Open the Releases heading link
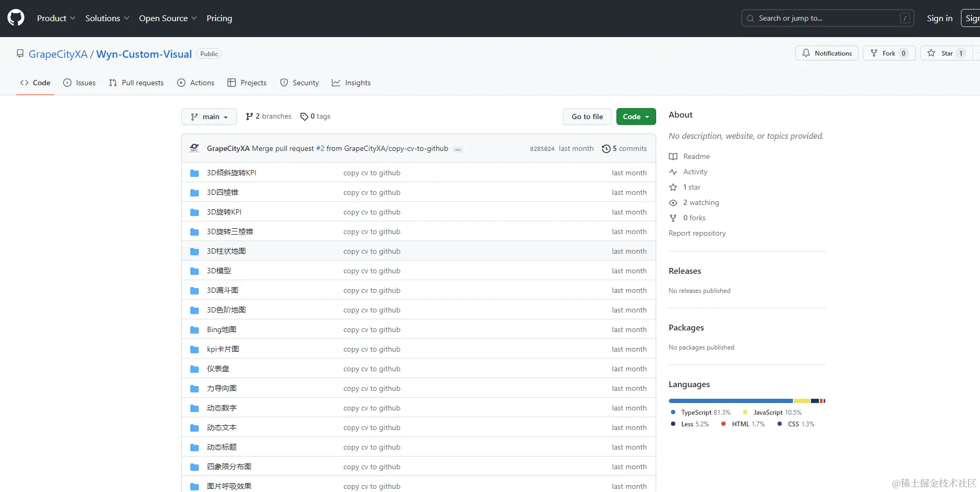The width and height of the screenshot is (980, 492). [x=685, y=271]
